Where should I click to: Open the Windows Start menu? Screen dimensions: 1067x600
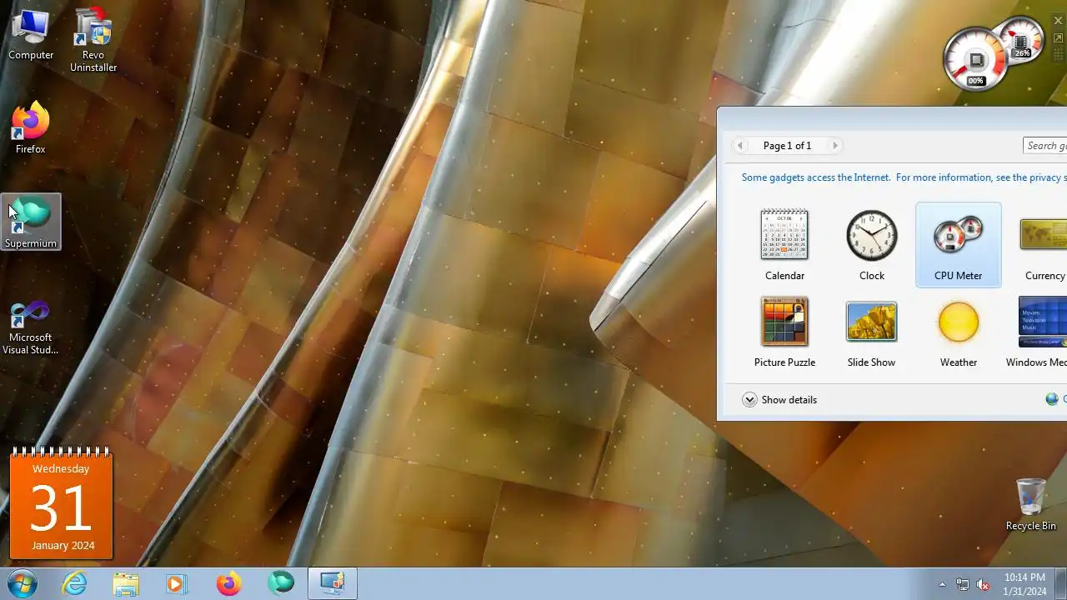[22, 583]
